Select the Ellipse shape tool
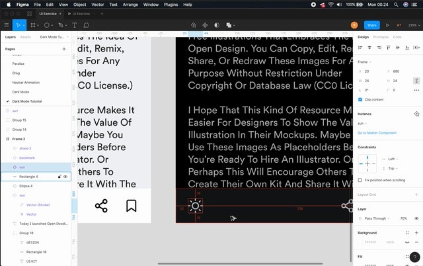Image resolution: width=423 pixels, height=266 pixels. tap(47, 25)
